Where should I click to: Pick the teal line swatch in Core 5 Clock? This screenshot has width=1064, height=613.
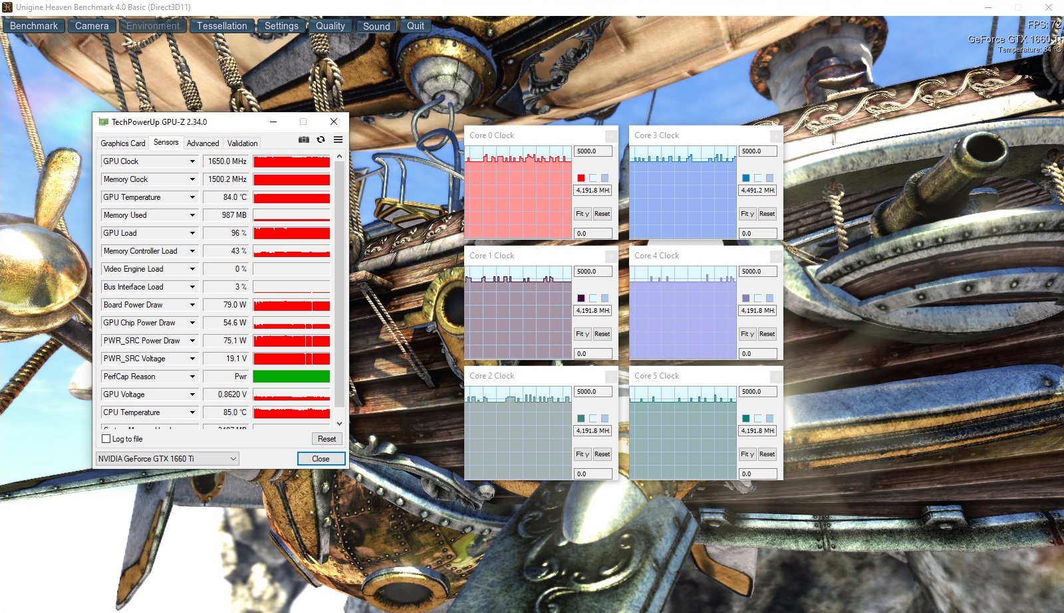(x=746, y=418)
